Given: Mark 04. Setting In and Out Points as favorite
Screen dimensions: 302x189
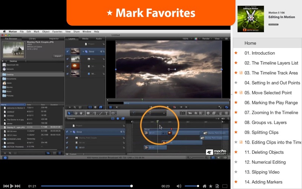Looking at the screenshot, I should pos(236,82).
